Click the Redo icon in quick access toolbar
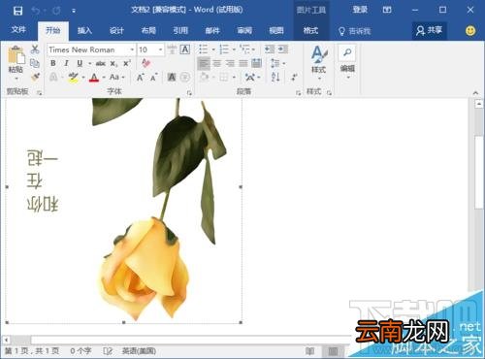The width and height of the screenshot is (485, 359). click(x=56, y=11)
